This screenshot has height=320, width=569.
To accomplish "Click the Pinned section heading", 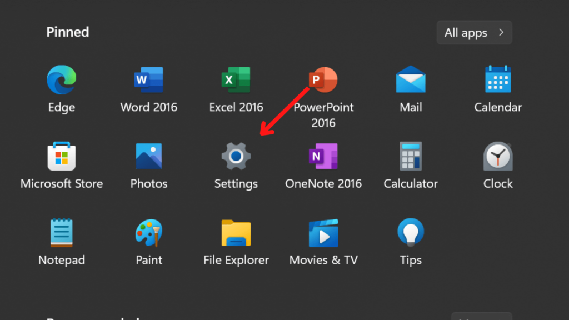I will [x=67, y=32].
